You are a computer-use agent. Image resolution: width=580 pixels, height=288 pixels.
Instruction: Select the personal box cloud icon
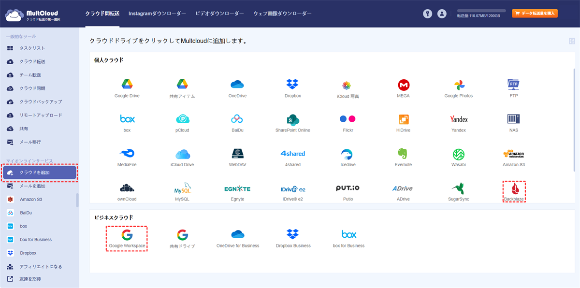(x=127, y=118)
